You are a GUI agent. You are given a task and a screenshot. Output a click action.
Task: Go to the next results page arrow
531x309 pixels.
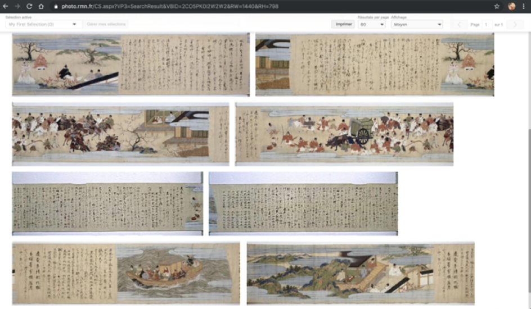pos(514,25)
